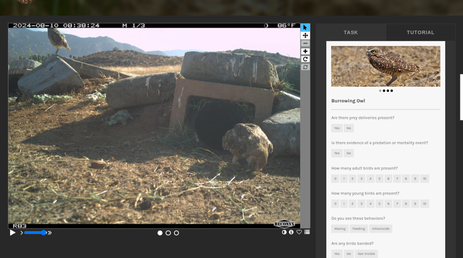Open the subject info icon
The image size is (463, 258).
pyautogui.click(x=291, y=232)
